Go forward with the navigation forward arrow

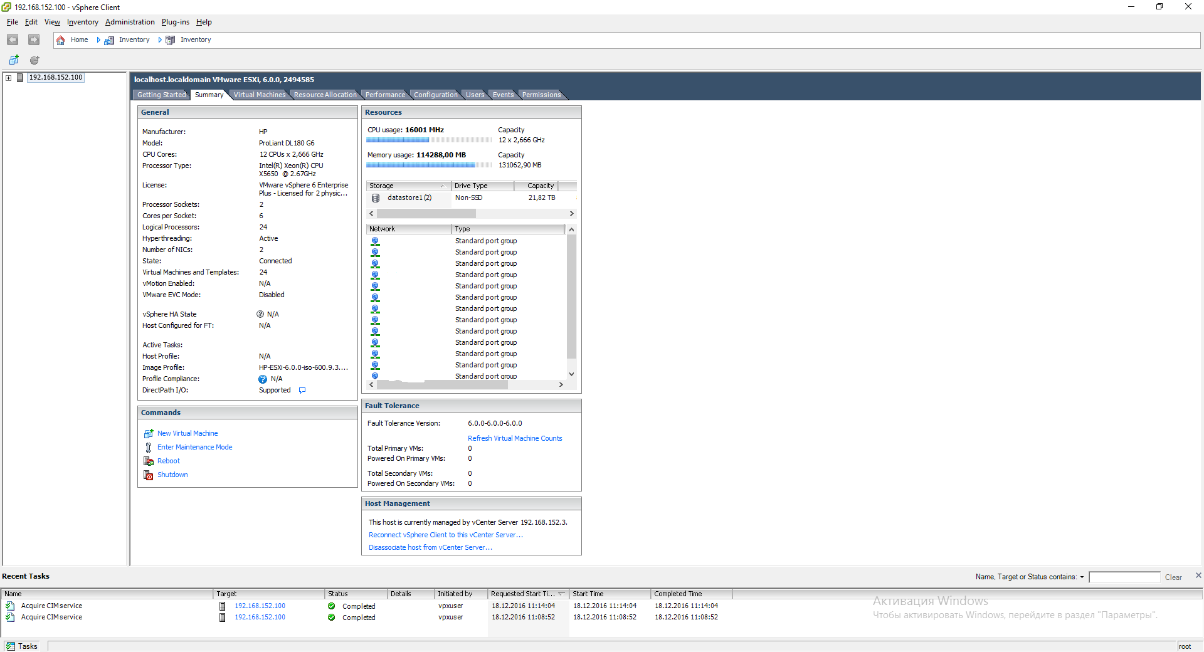pos(34,39)
